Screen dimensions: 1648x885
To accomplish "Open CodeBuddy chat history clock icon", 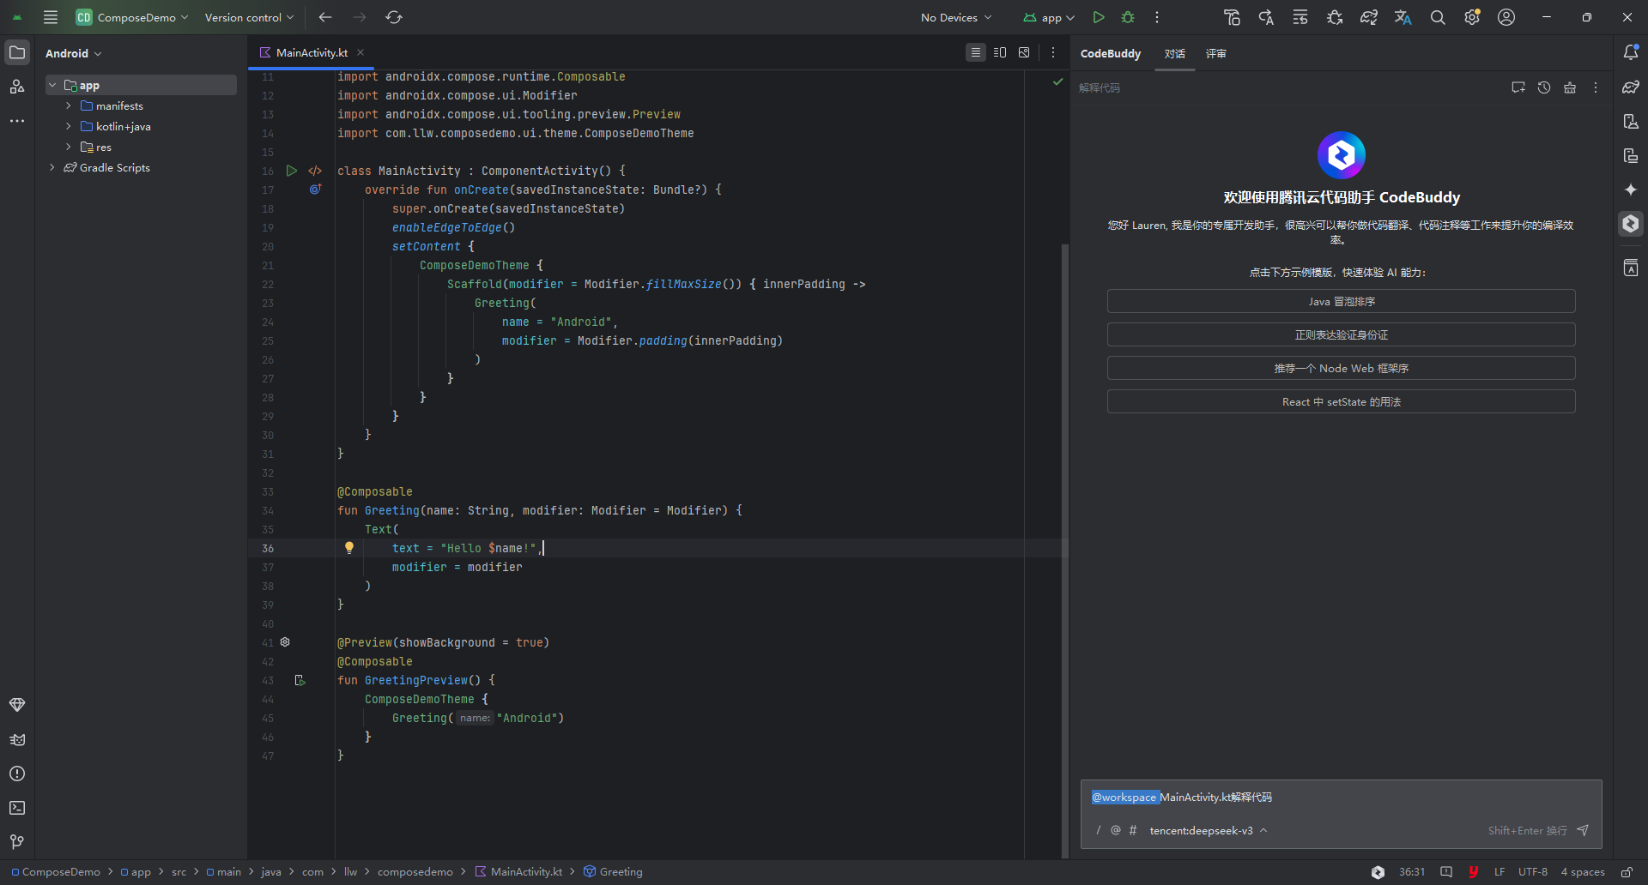I will (x=1544, y=87).
